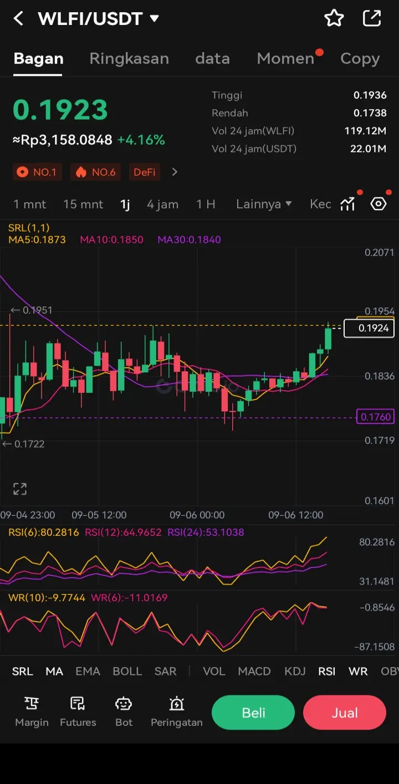Viewport: 399px width, 784px height.
Task: Tap the 0.1951 high marker on chart
Action: coord(32,310)
